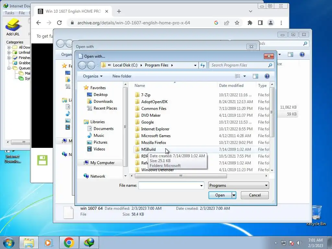Open Chrome three-dot menu
The image size is (332, 249).
click(x=281, y=23)
